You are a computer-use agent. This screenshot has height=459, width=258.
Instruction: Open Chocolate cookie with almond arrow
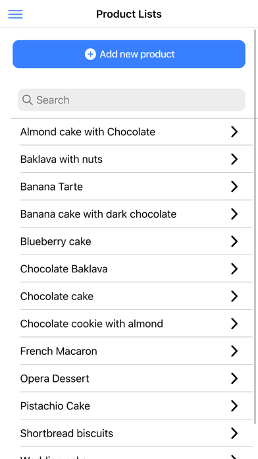(x=234, y=324)
